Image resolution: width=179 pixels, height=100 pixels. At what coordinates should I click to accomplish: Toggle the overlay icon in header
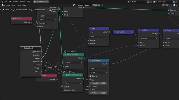pyautogui.click(x=174, y=5)
